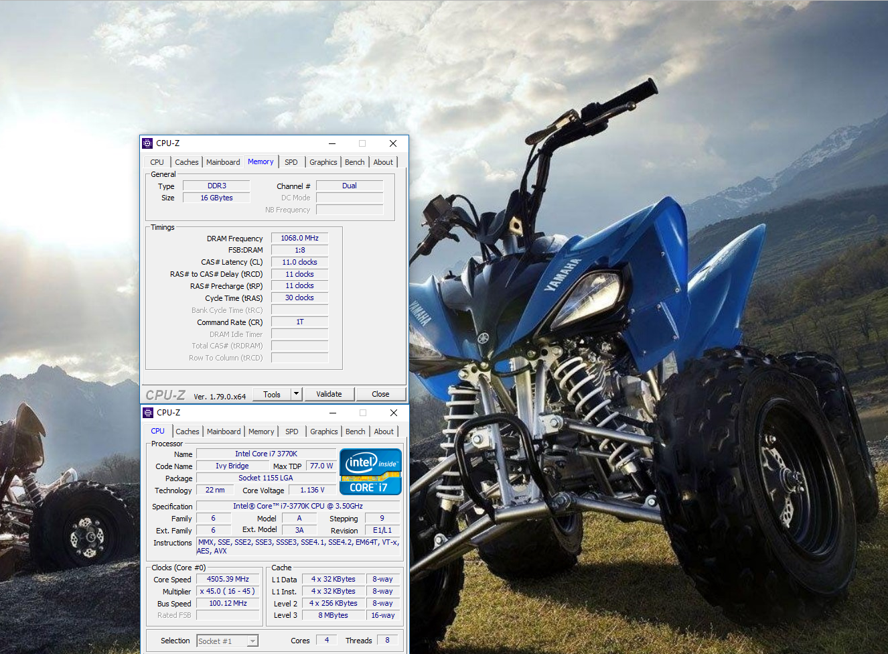
Task: Click Bus Speed value 100.12 MHz
Action: (x=228, y=603)
